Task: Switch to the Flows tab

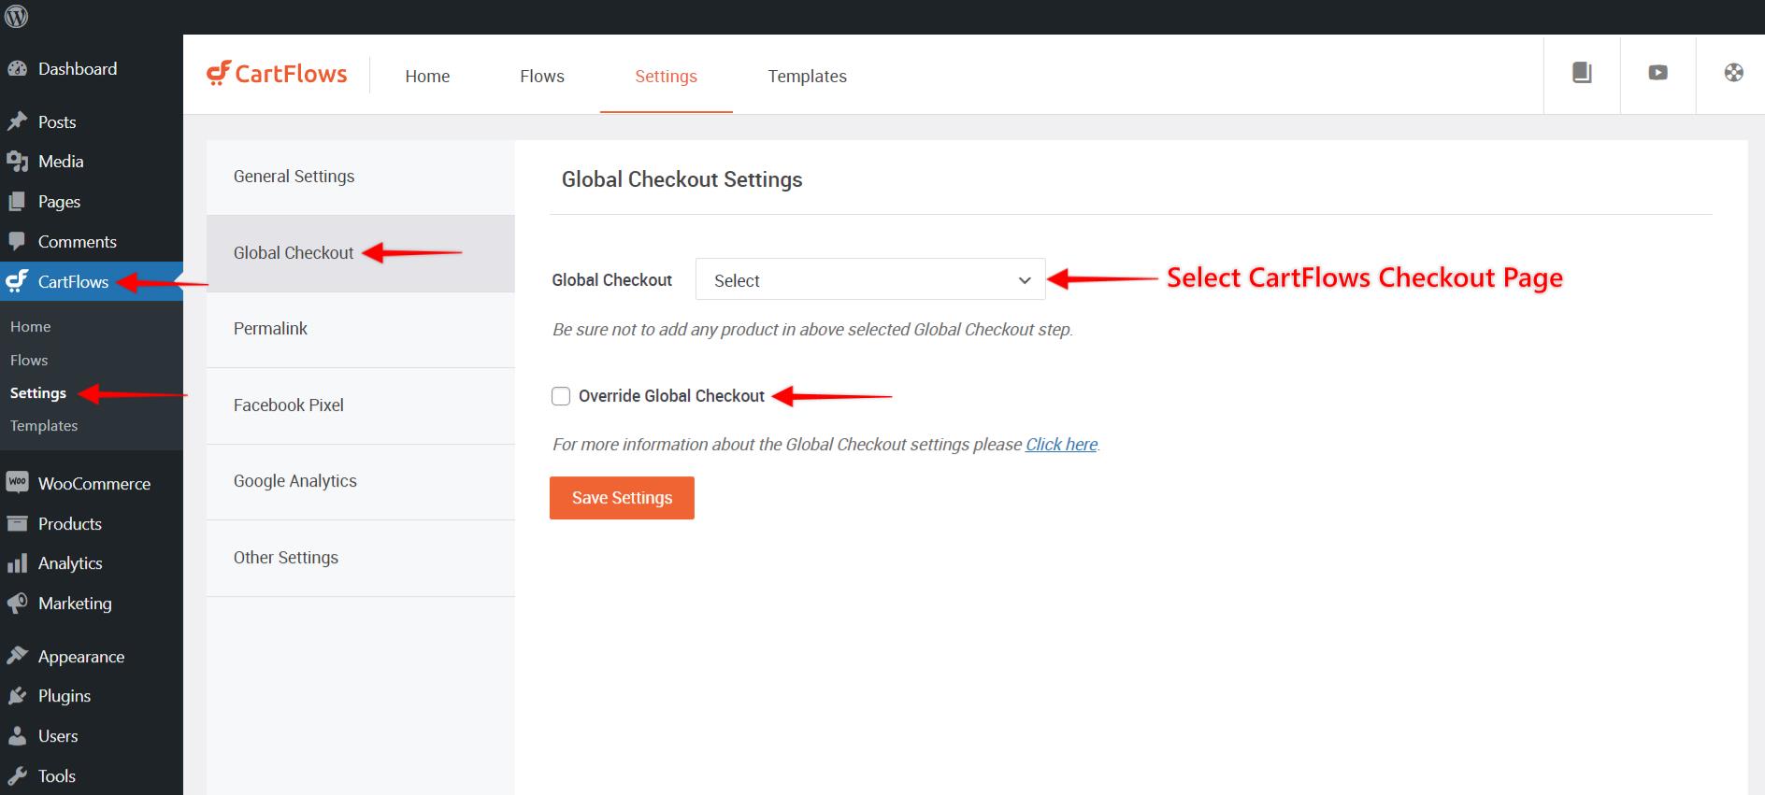Action: [542, 77]
